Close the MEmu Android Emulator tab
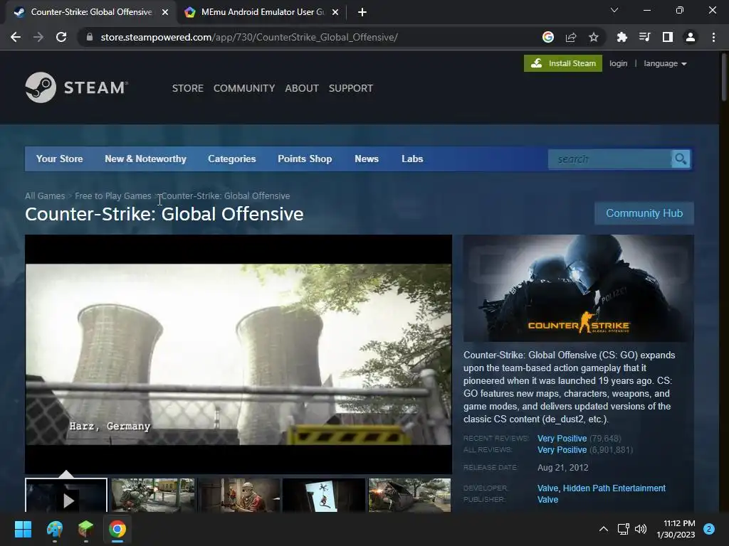This screenshot has height=546, width=729. pyautogui.click(x=335, y=12)
